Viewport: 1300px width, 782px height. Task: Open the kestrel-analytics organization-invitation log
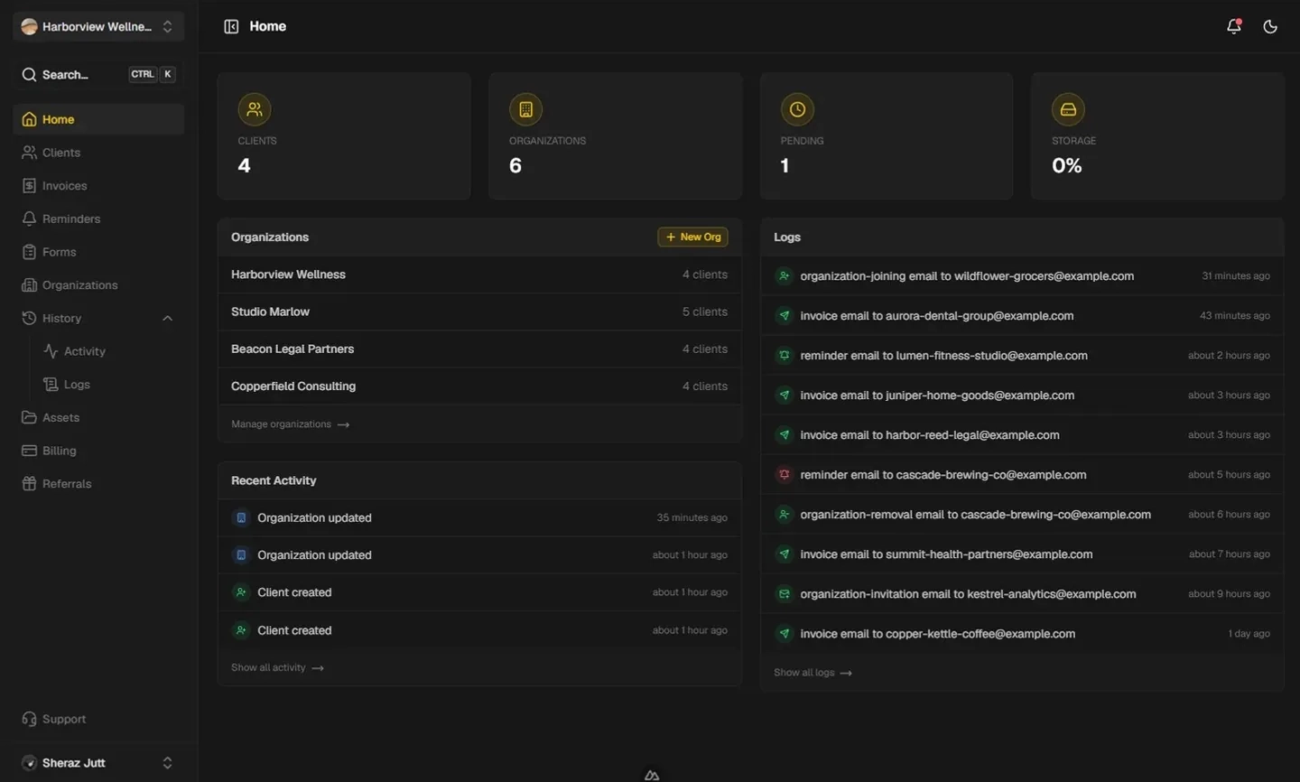click(1022, 594)
